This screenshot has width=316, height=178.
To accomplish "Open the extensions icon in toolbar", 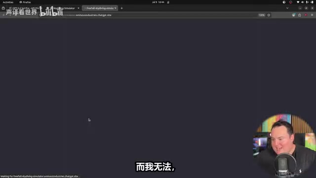I will pyautogui.click(x=300, y=15).
